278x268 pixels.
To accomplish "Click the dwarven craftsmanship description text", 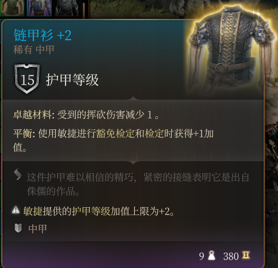I will tap(138, 184).
